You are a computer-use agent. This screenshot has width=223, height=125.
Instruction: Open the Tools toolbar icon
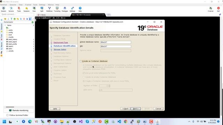19,9
